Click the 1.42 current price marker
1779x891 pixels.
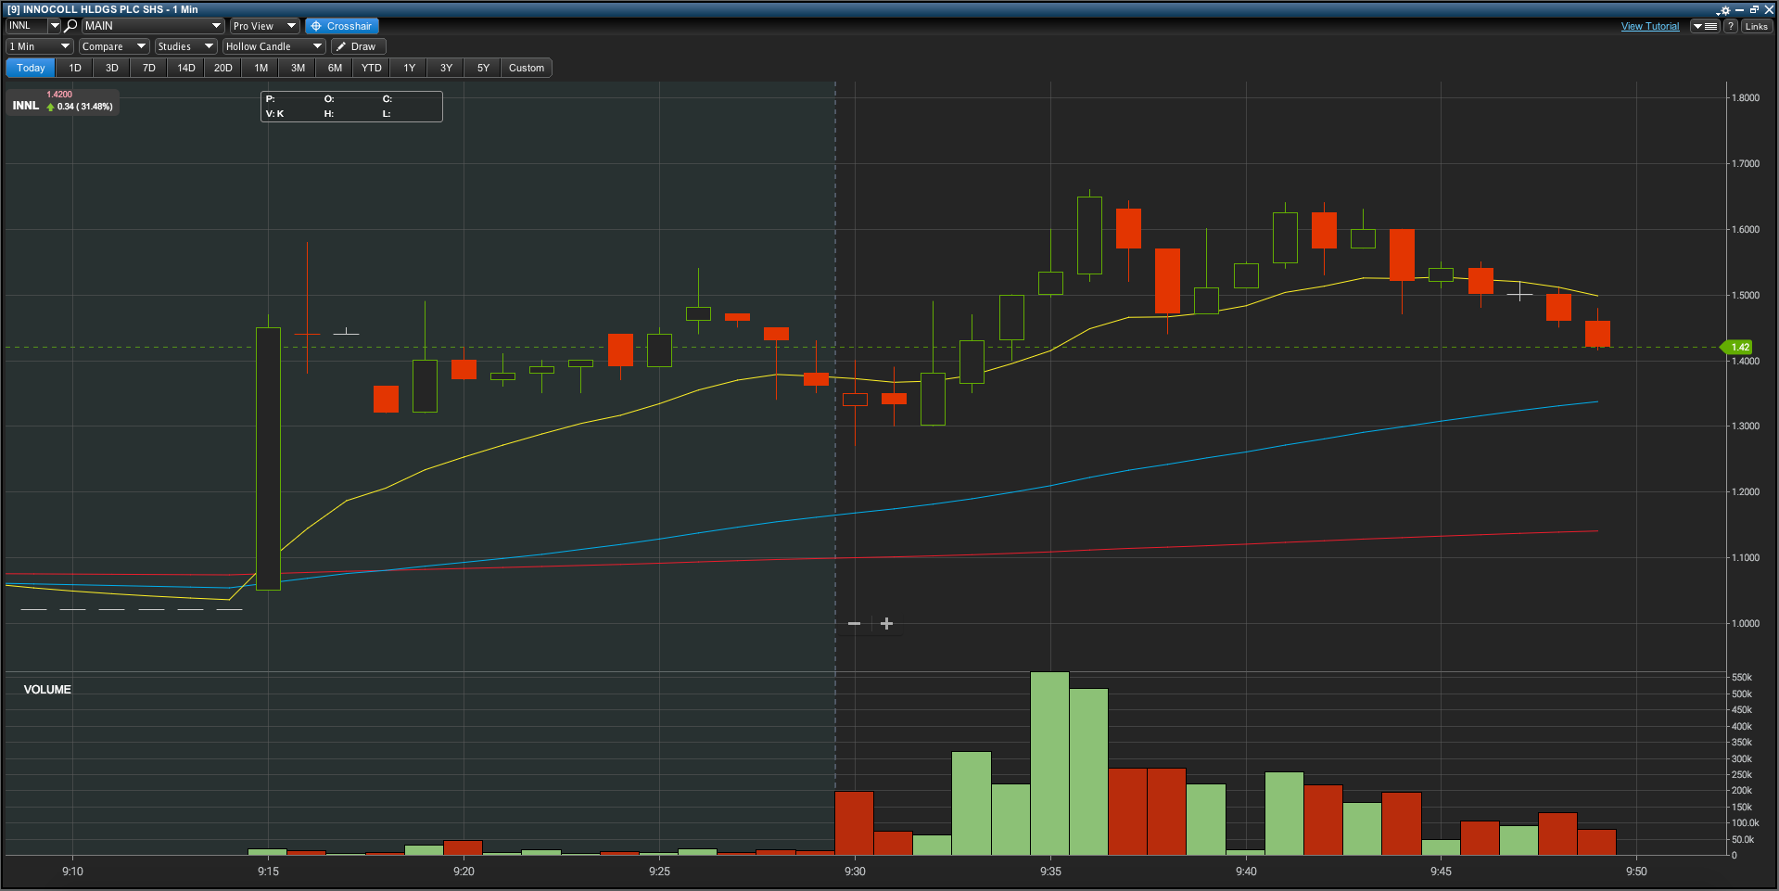(x=1739, y=348)
